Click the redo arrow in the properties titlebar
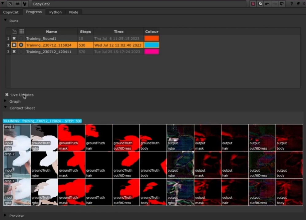Viewport: 306px width, 220px height. (275, 4)
